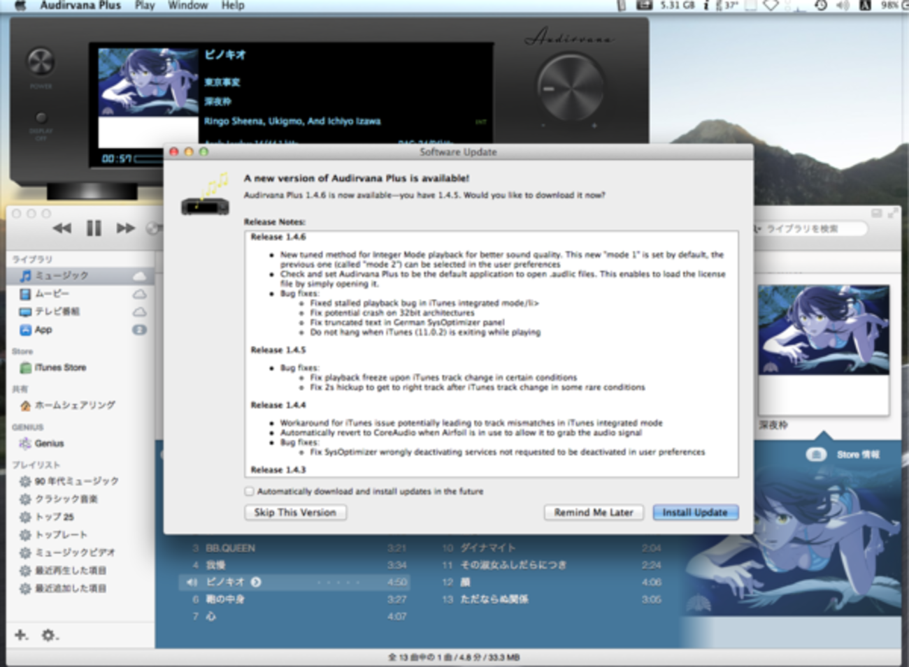The width and height of the screenshot is (909, 667).
Task: Adjust the Audirvana volume knob
Action: pos(571,88)
